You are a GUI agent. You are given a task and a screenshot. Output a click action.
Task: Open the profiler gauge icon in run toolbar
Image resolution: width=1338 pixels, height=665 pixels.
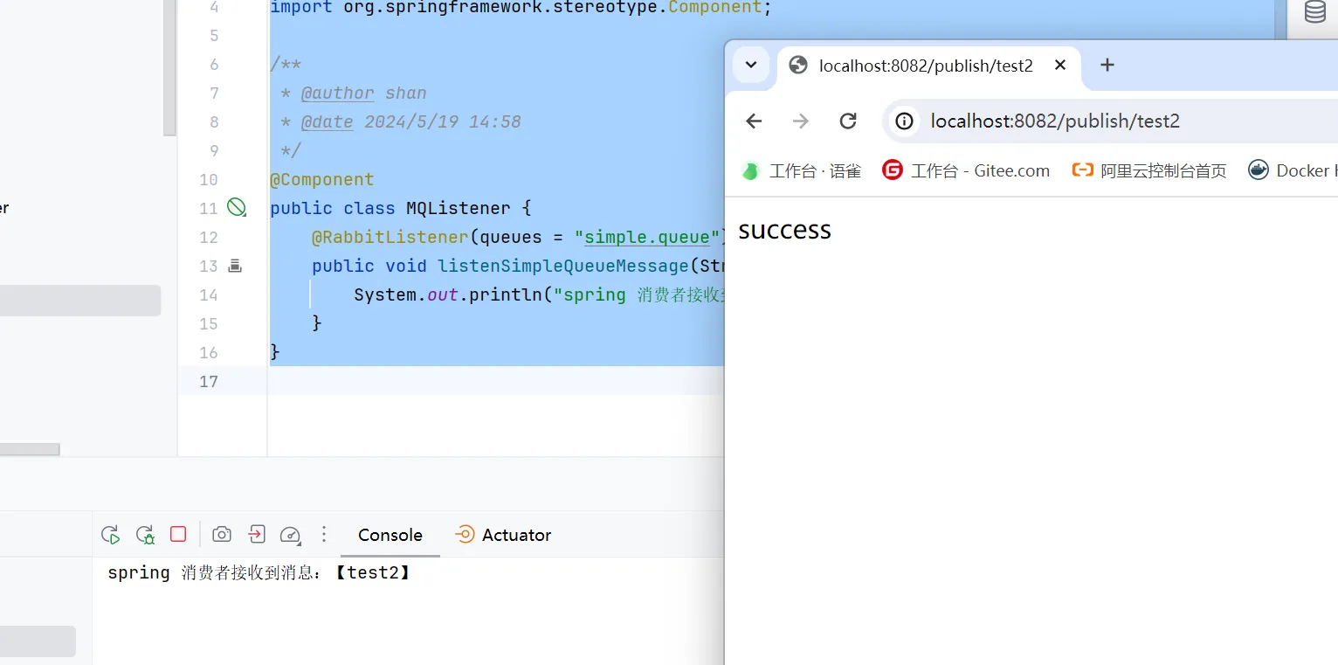pos(290,535)
